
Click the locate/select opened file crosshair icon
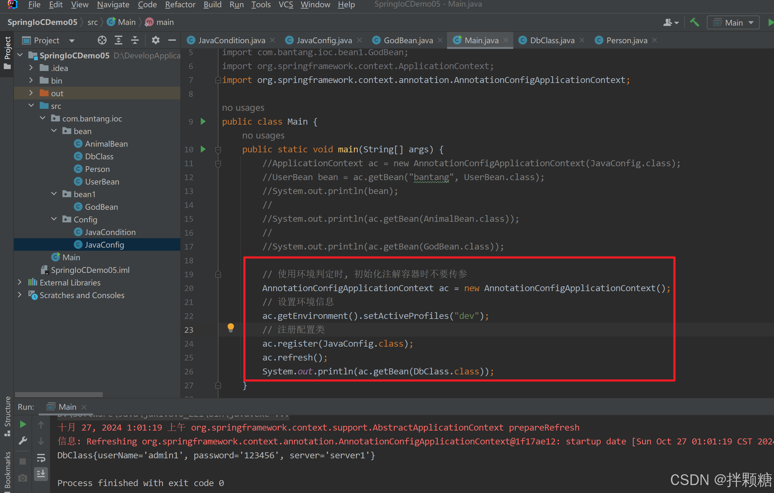click(102, 40)
